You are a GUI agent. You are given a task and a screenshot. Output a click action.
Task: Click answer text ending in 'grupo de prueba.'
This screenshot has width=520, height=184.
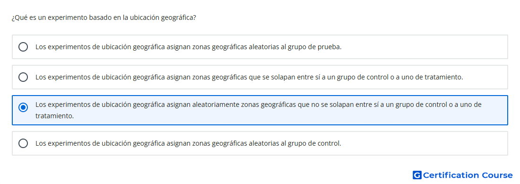click(188, 47)
